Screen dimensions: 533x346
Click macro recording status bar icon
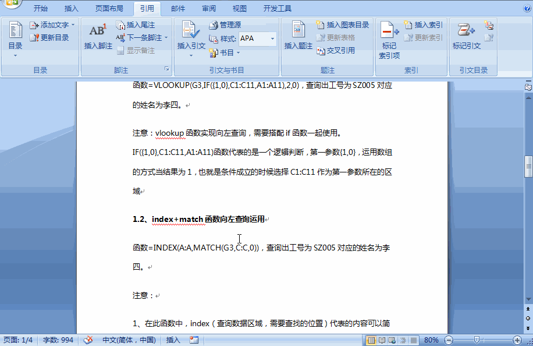click(x=194, y=340)
